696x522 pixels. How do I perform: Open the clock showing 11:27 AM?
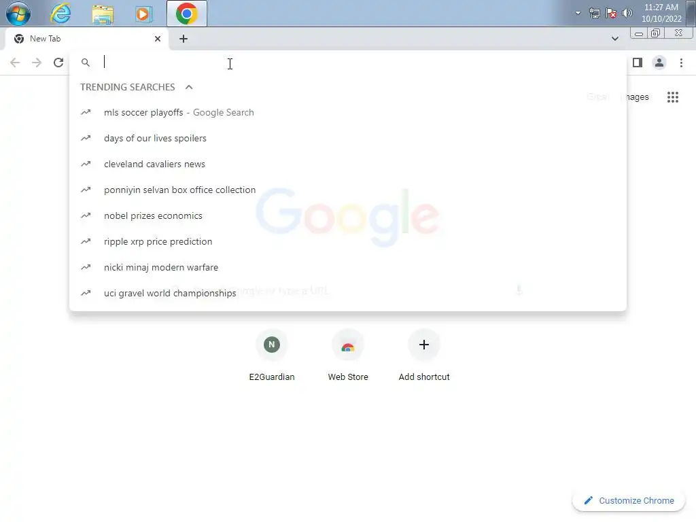click(x=661, y=13)
